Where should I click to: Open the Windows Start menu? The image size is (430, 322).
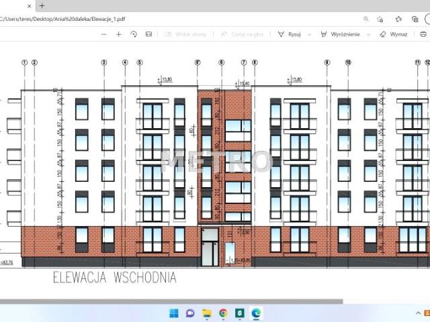point(173,313)
